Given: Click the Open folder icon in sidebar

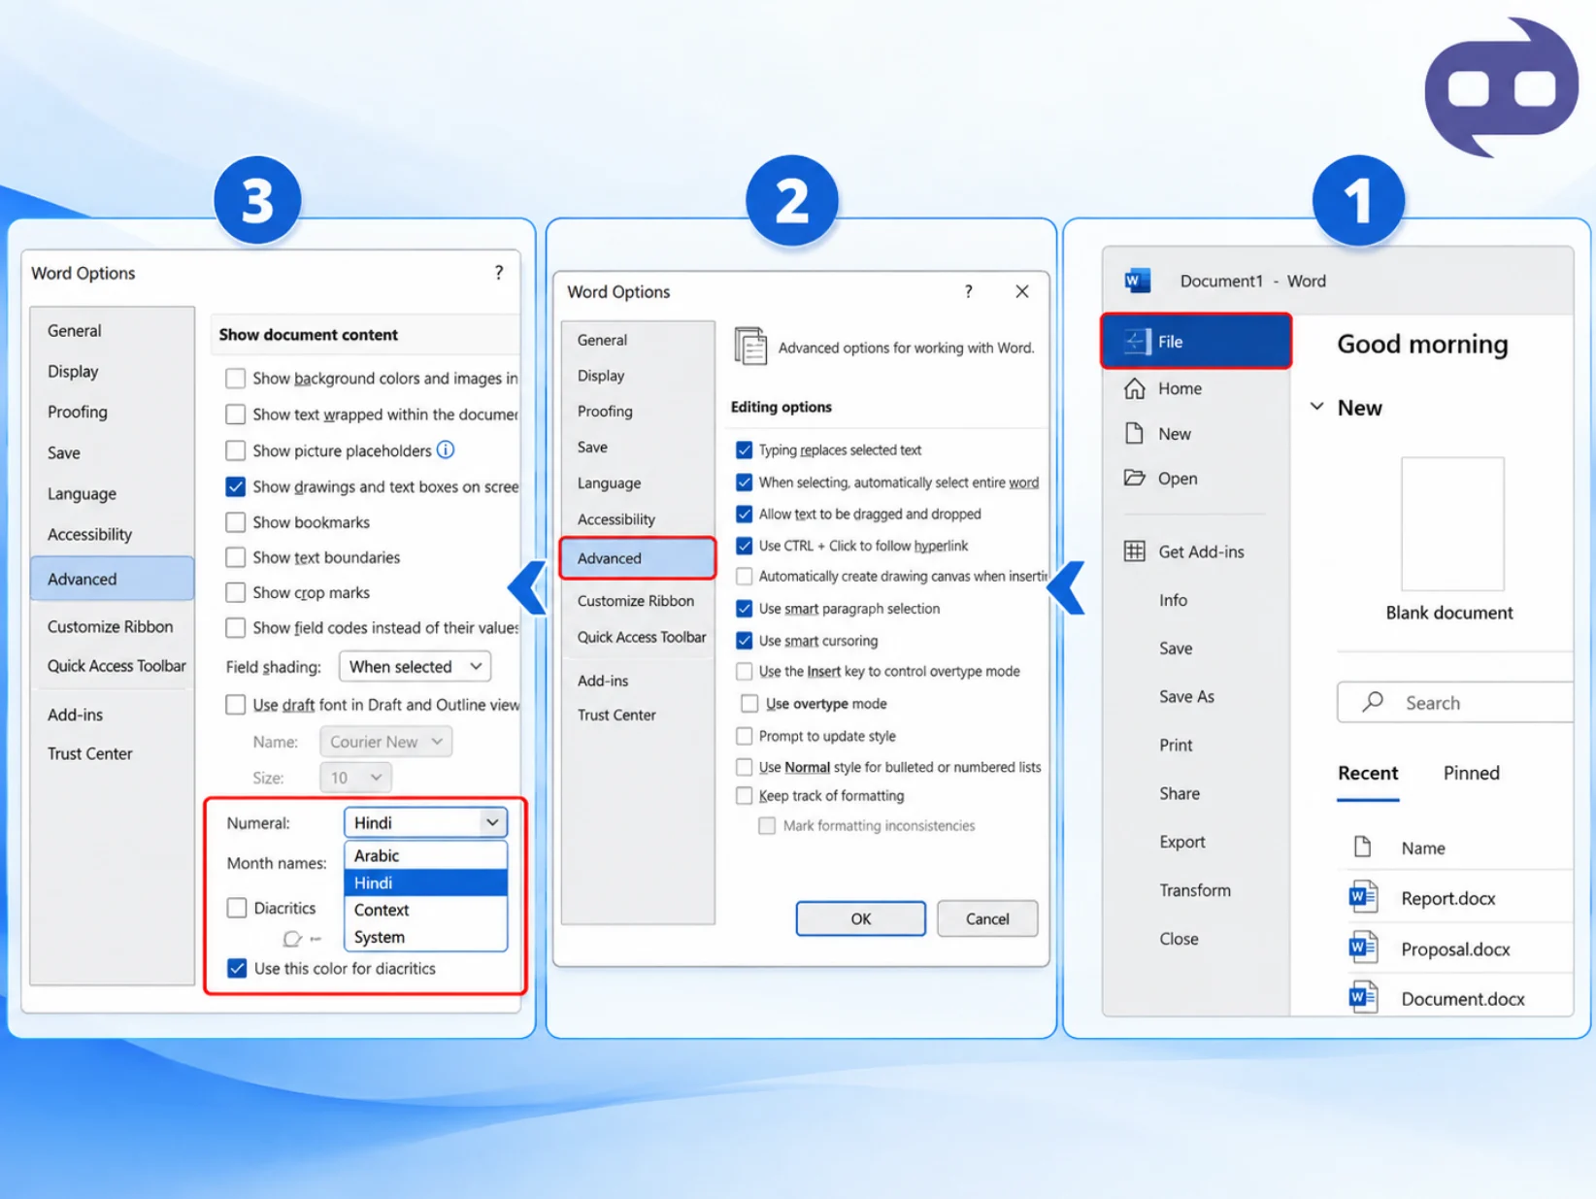Looking at the screenshot, I should 1134,478.
